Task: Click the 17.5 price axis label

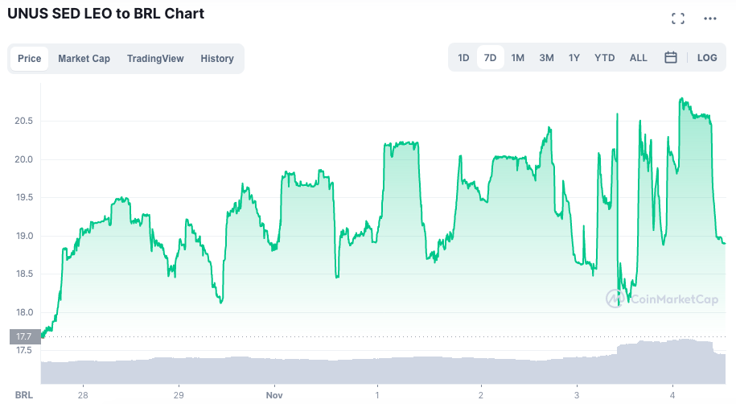Action: 24,350
